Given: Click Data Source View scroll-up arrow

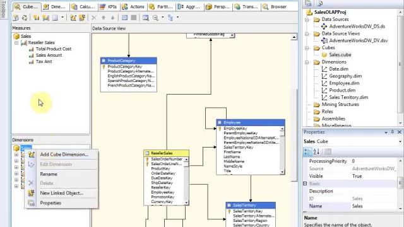Looking at the screenshot, I should [294, 37].
